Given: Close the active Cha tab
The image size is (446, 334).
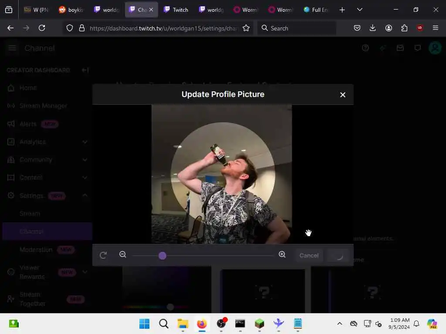Looking at the screenshot, I should [x=151, y=10].
